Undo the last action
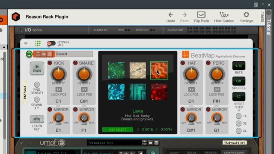 coord(170,17)
